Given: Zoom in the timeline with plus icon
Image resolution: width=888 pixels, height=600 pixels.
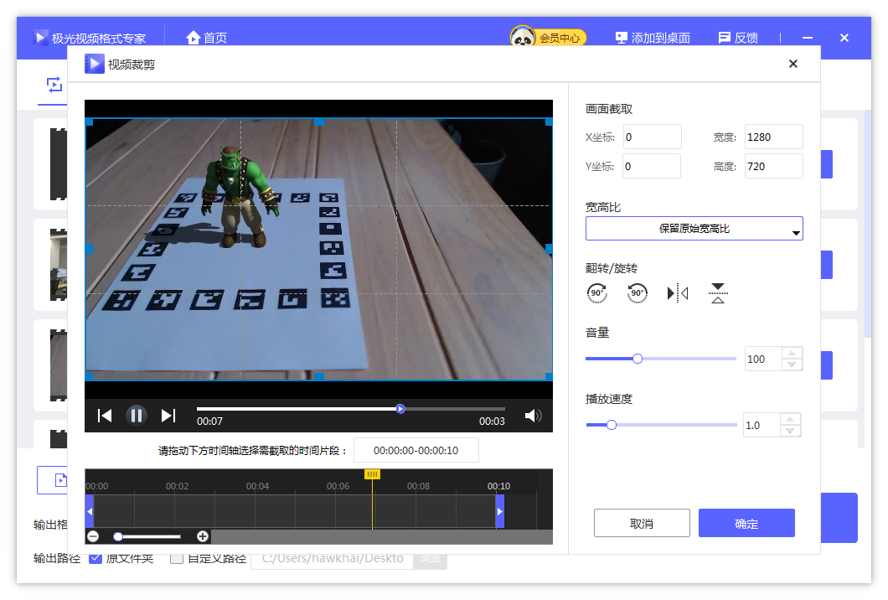Looking at the screenshot, I should point(203,536).
